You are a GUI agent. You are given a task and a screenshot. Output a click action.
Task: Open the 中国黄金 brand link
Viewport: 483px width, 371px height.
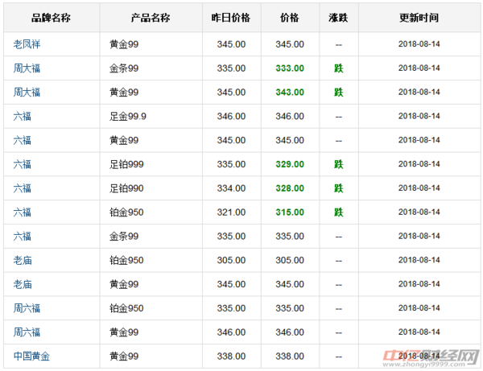[31, 357]
